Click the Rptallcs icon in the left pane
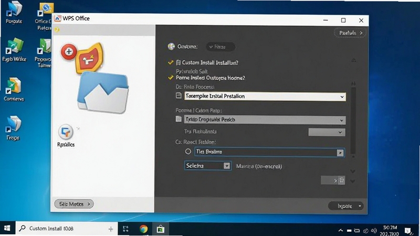 (66, 136)
